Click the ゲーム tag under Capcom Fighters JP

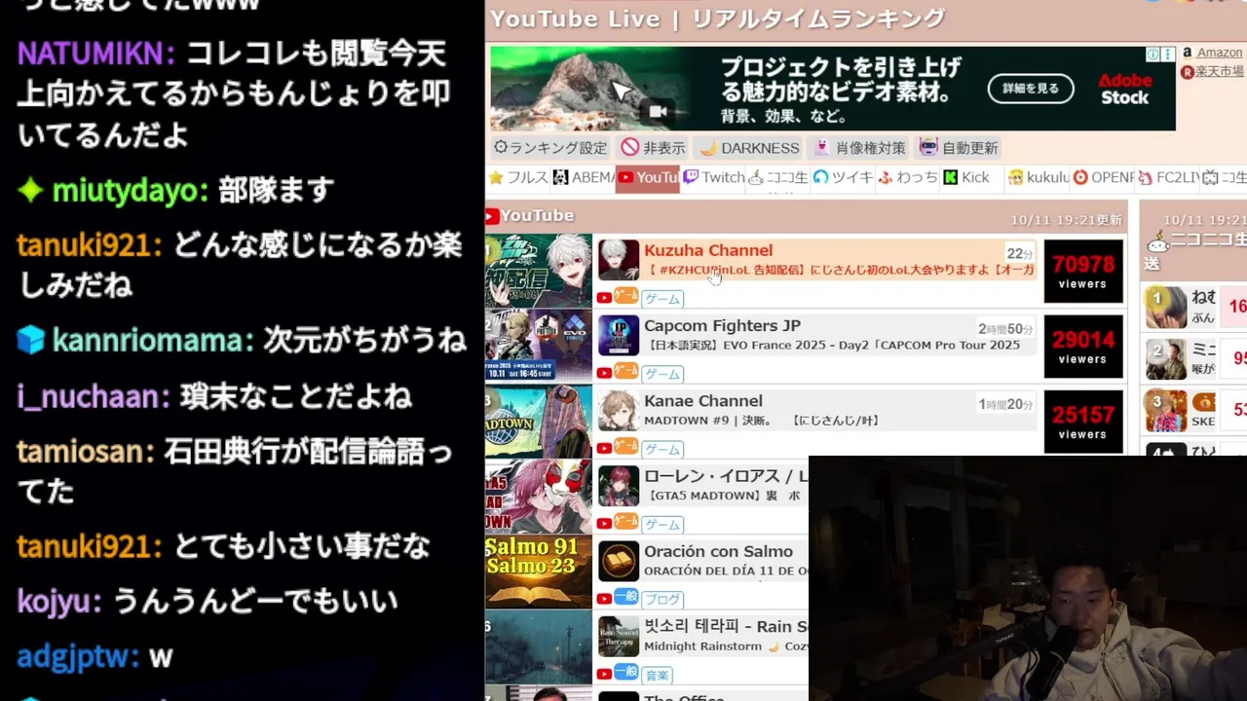tap(662, 374)
